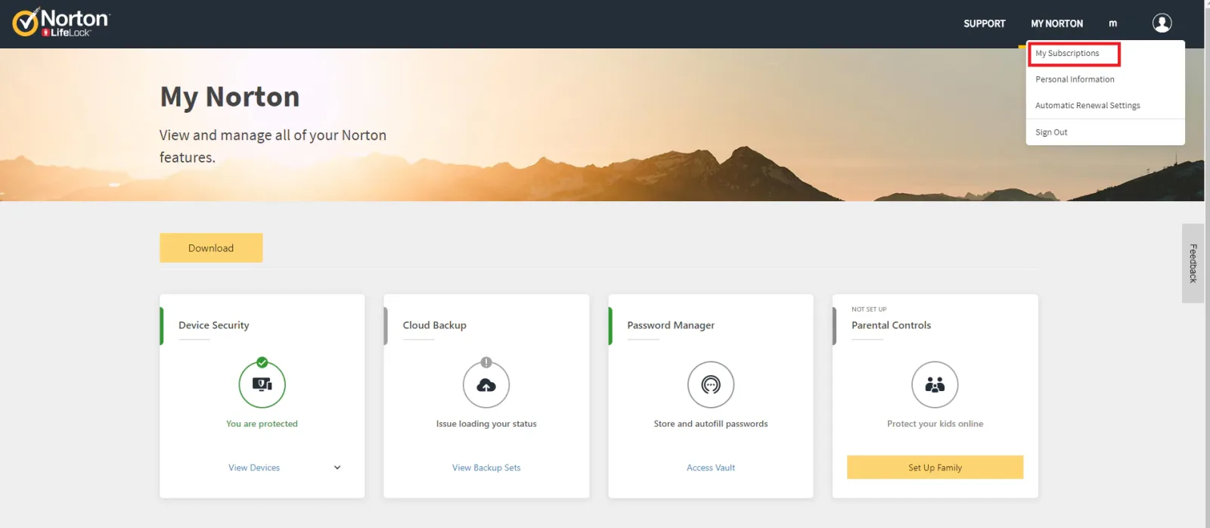The width and height of the screenshot is (1210, 528).
Task: Click 'Issue loading your status' text
Action: pyautogui.click(x=486, y=424)
